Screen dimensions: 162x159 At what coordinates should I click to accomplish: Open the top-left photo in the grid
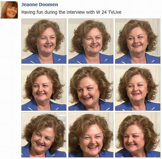44,41
